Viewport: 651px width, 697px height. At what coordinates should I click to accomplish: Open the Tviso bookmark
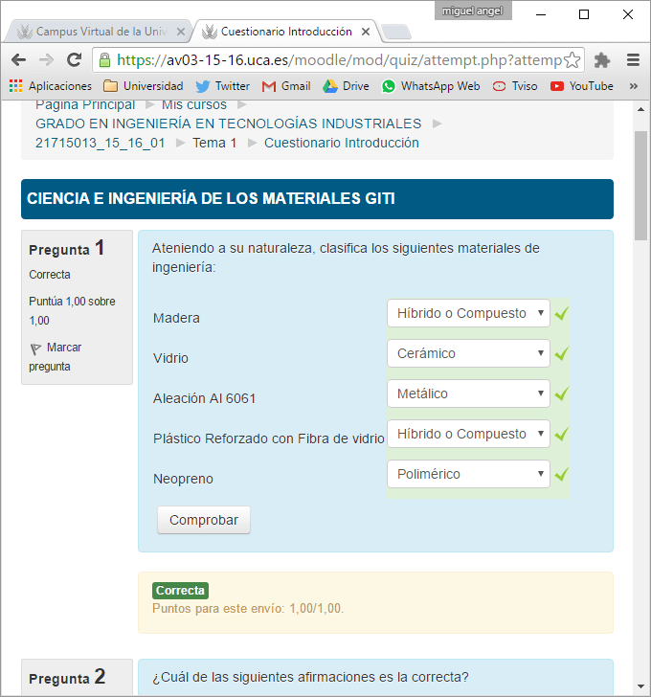(x=515, y=86)
